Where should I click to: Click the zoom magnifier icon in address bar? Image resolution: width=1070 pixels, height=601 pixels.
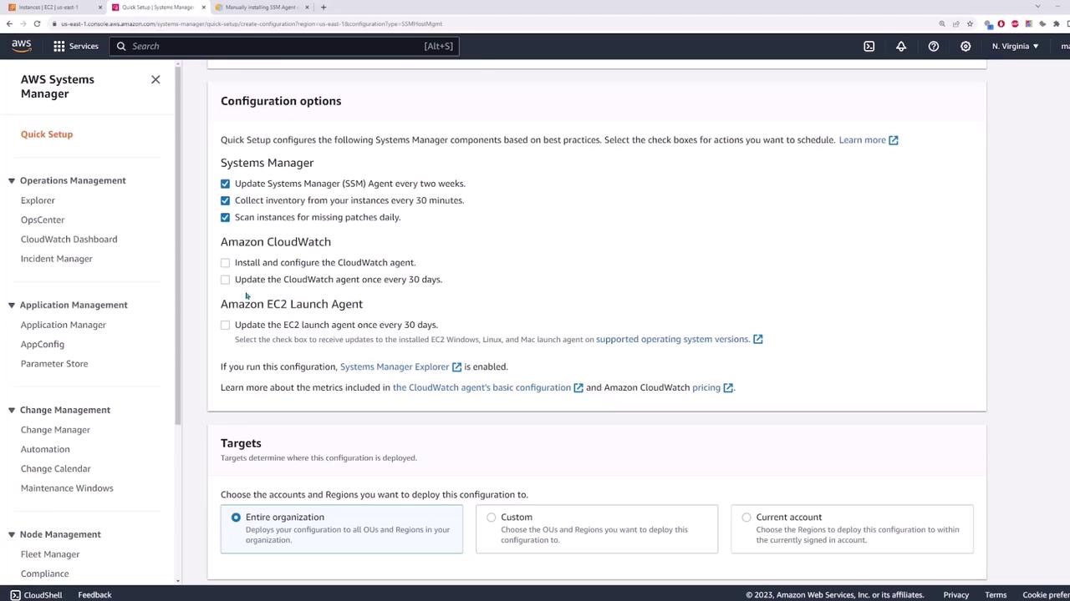coord(942,23)
